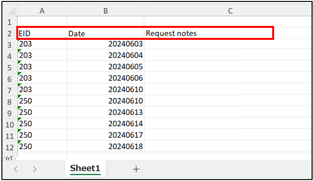Select column B header
This screenshot has height=181, width=313.
[x=106, y=11]
